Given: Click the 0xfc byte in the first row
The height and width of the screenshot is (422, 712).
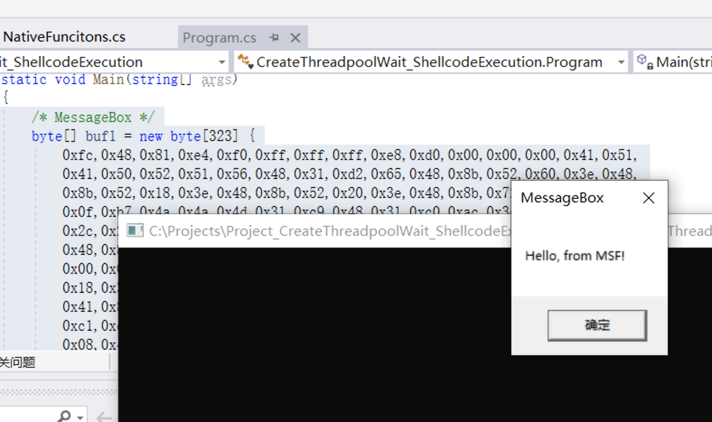Looking at the screenshot, I should coord(78,155).
